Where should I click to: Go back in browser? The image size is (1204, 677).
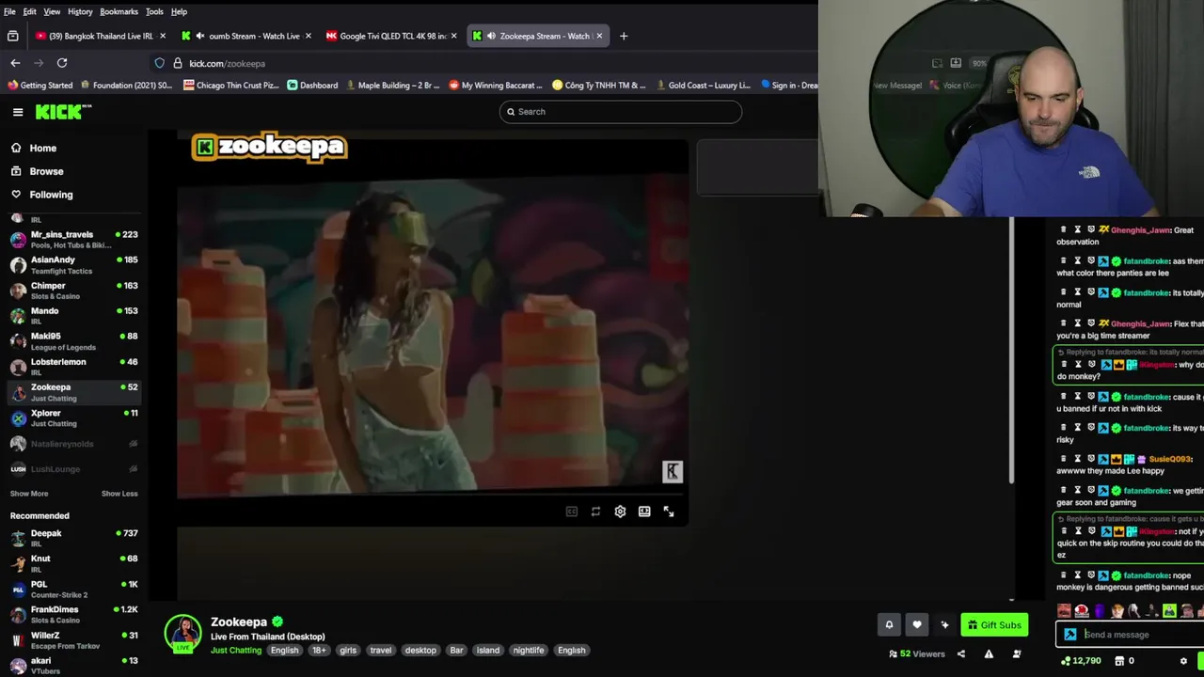15,63
